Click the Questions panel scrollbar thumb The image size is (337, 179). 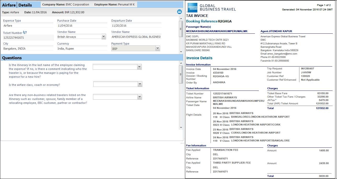181,74
